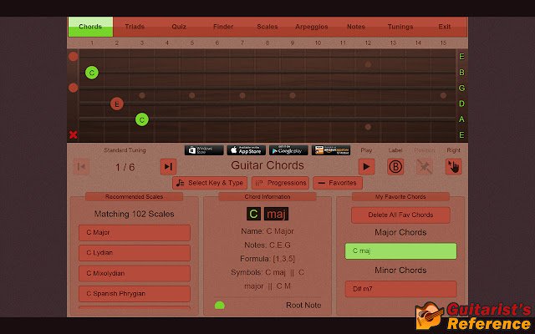Click the Formula: [1,3,5] line
The height and width of the screenshot is (334, 535).
pos(267,259)
